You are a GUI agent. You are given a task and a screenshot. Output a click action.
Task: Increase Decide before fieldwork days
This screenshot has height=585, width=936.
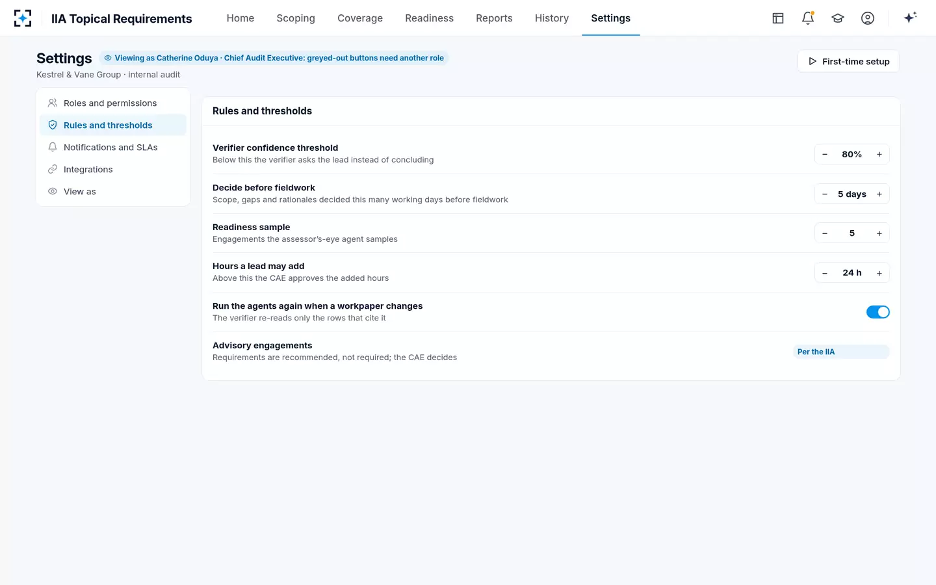pyautogui.click(x=879, y=194)
